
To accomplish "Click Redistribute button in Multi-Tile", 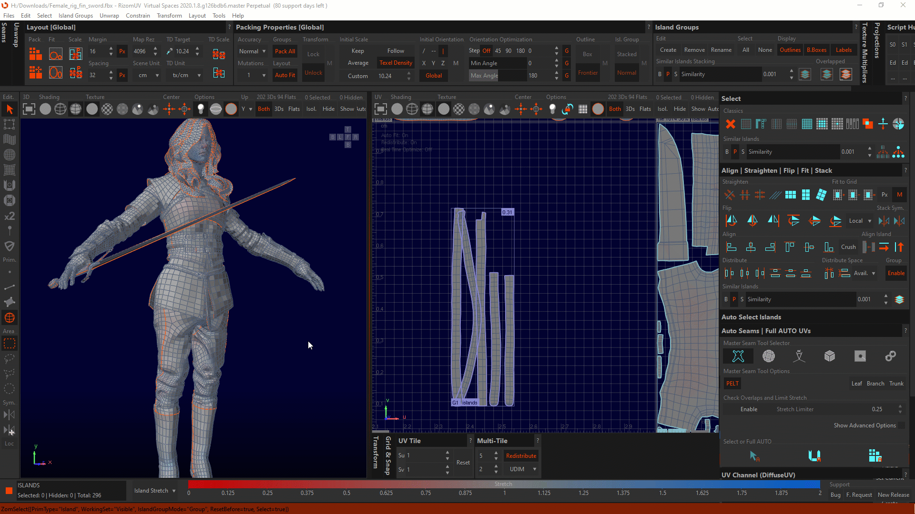I will (x=521, y=456).
